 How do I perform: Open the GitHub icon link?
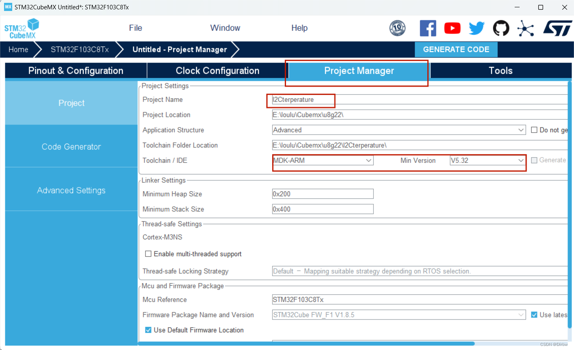pos(501,28)
